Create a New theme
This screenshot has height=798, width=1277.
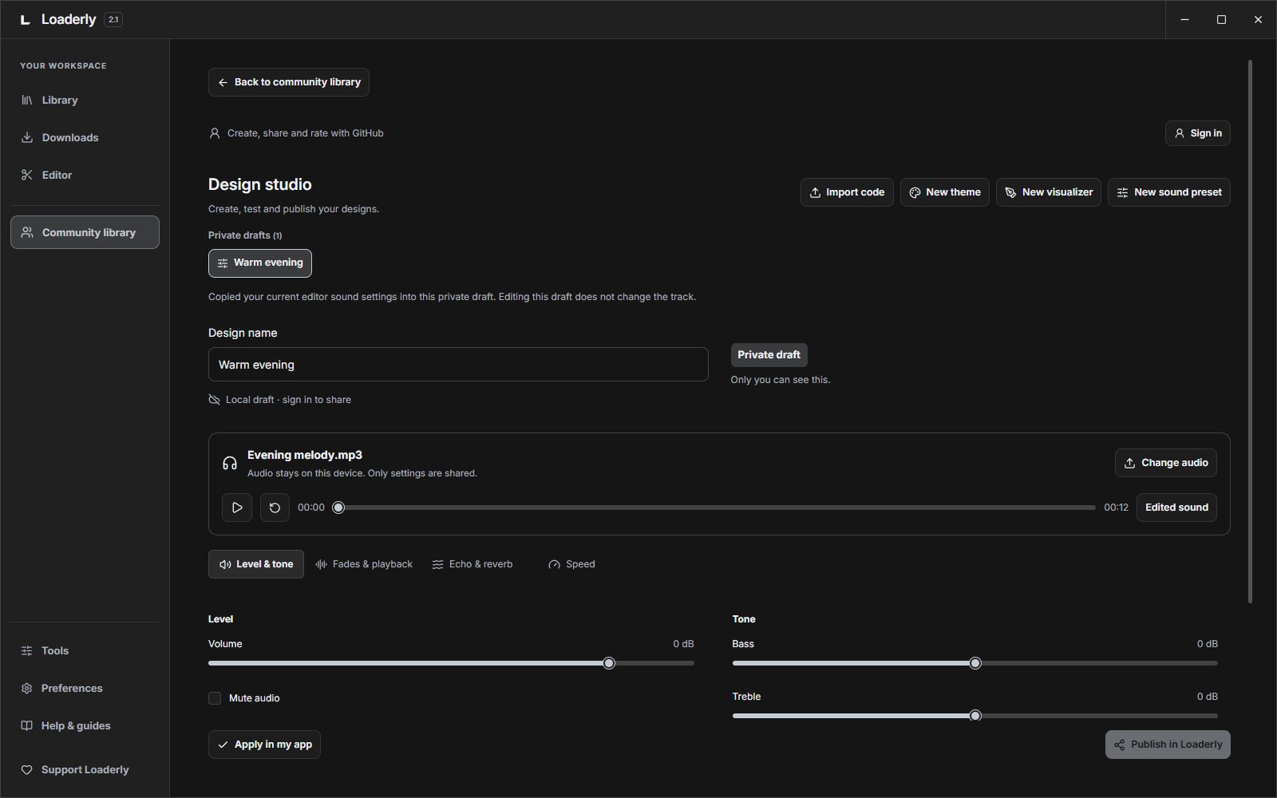click(x=945, y=192)
